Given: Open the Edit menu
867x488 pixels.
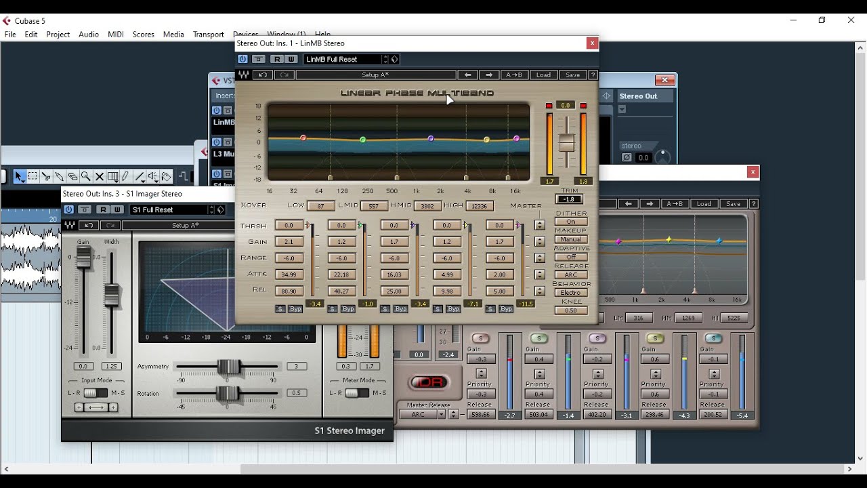Looking at the screenshot, I should coord(31,34).
